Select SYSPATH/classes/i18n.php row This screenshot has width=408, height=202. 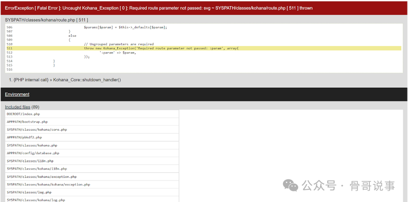[x=92, y=161]
